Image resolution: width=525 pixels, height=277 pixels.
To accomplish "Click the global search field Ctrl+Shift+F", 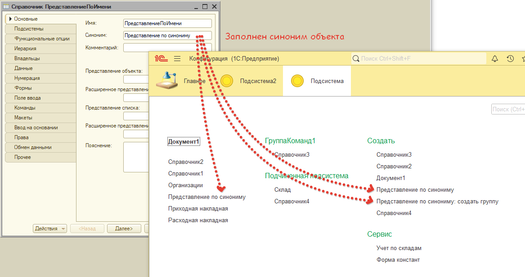I will (x=419, y=58).
